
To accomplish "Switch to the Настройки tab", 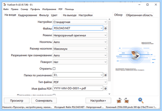I will 86,15.
